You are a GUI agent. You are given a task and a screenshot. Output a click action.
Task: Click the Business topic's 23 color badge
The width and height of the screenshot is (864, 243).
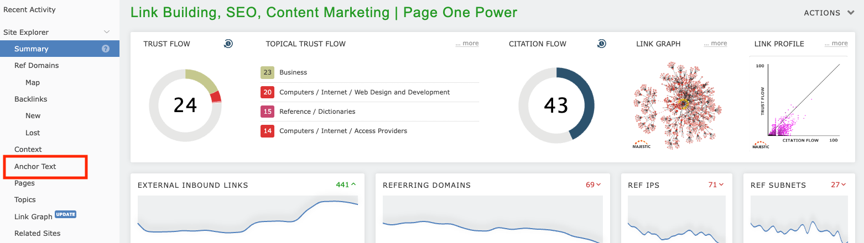click(x=268, y=72)
